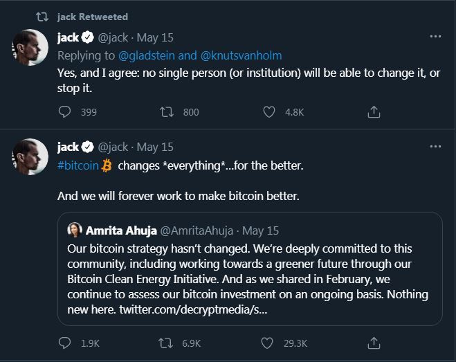The width and height of the screenshot is (456, 362).
Task: Open more options on second tweet
Action: [x=435, y=147]
